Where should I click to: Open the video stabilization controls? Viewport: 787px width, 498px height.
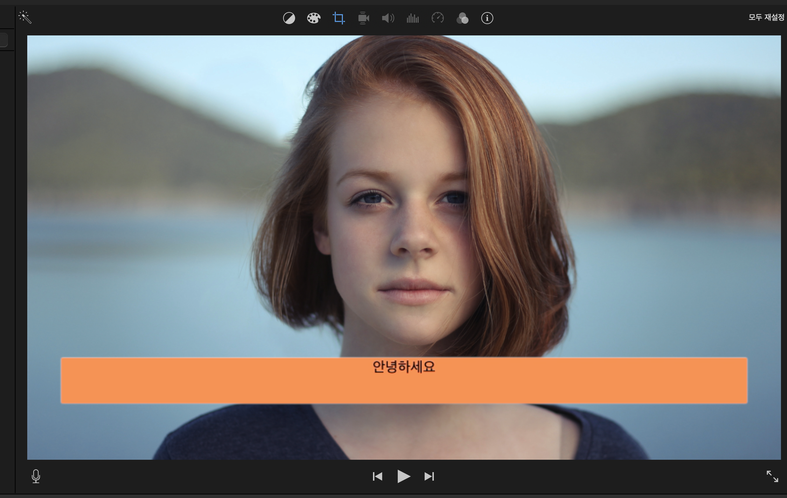click(x=363, y=18)
